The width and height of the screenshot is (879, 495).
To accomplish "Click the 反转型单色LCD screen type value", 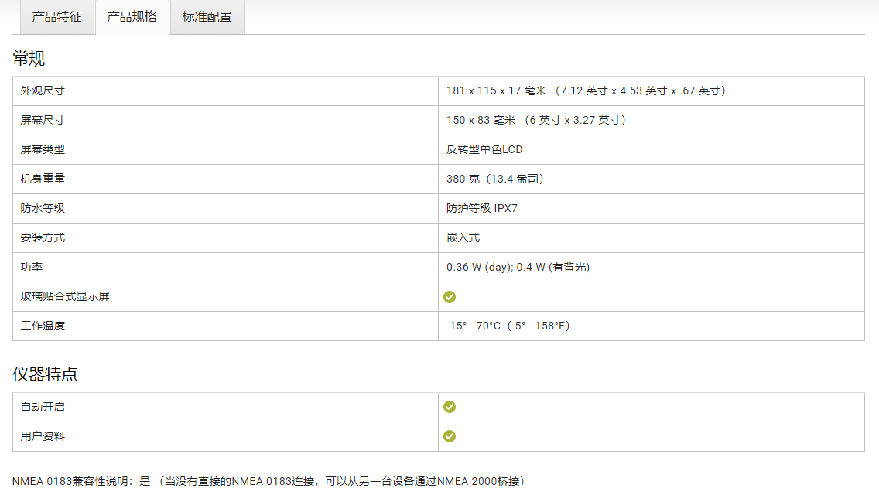I will (484, 150).
